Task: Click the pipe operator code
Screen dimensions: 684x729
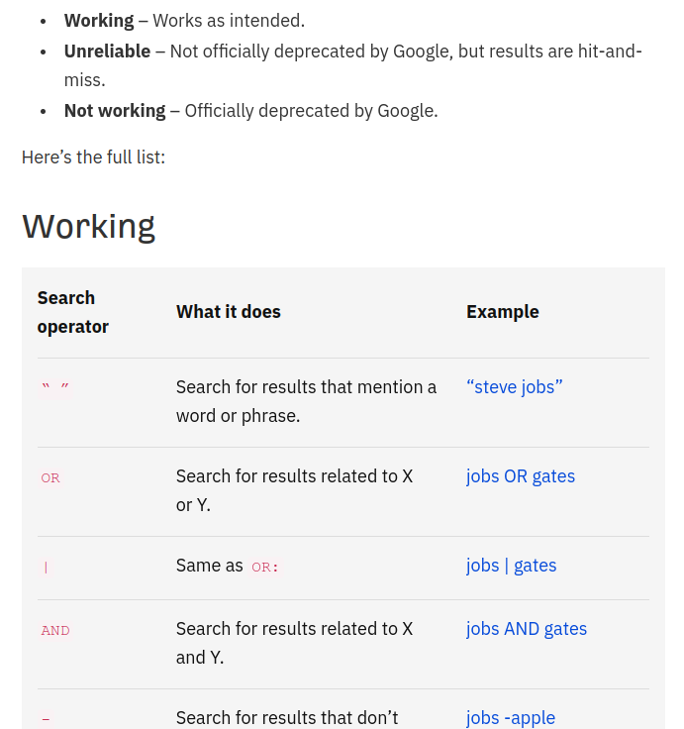Action: (x=46, y=568)
